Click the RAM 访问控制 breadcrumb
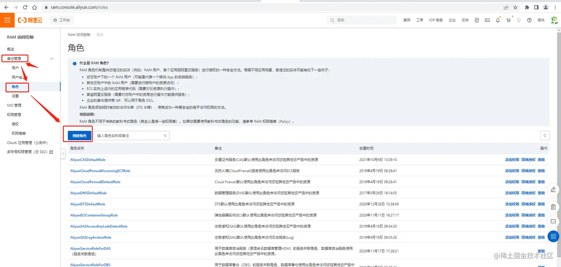This screenshot has height=267, width=561. coord(79,34)
